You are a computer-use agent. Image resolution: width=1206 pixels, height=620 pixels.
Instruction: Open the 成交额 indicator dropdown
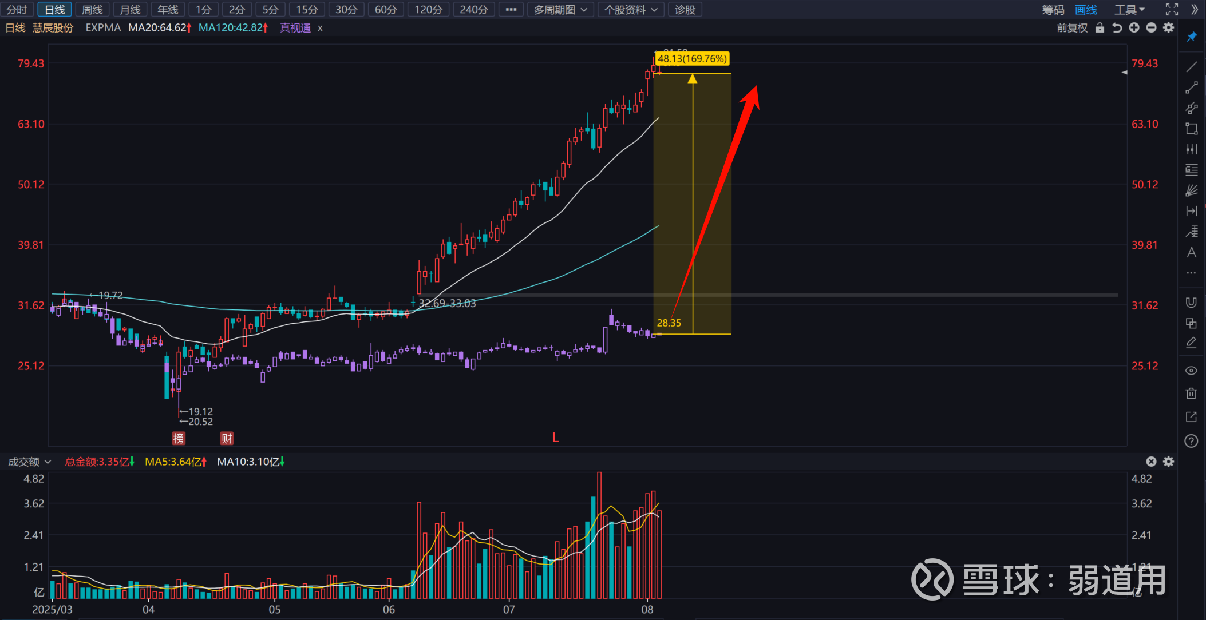pyautogui.click(x=29, y=462)
